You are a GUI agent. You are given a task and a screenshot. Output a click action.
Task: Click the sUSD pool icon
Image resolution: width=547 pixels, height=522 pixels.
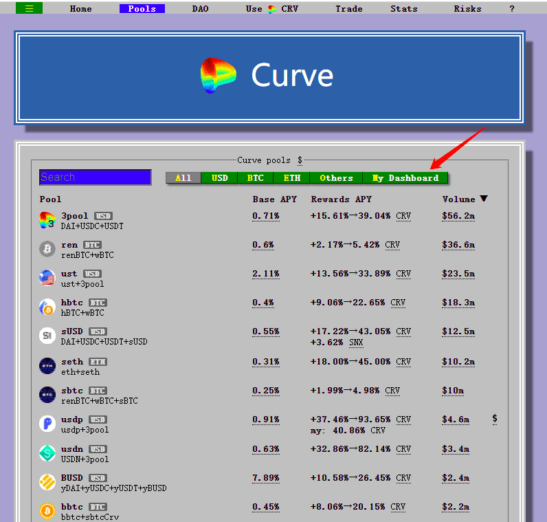pyautogui.click(x=47, y=336)
